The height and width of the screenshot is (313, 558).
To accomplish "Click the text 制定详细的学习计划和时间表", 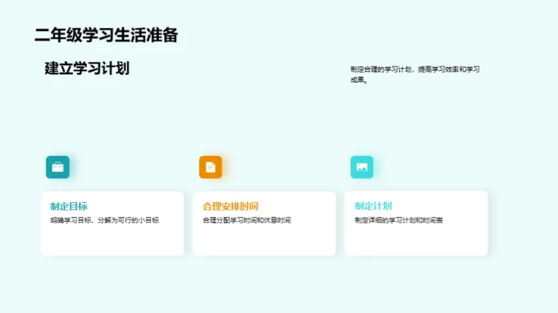I will [x=398, y=220].
